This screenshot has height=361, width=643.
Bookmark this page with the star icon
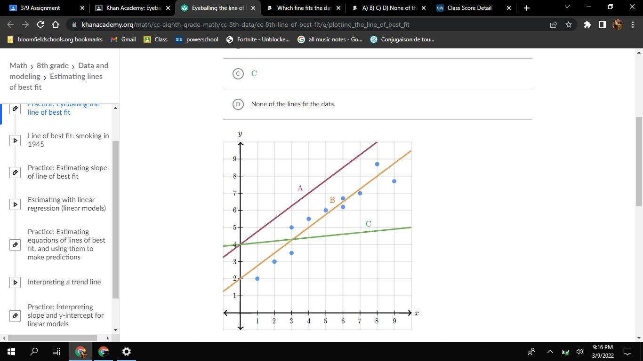tap(569, 24)
